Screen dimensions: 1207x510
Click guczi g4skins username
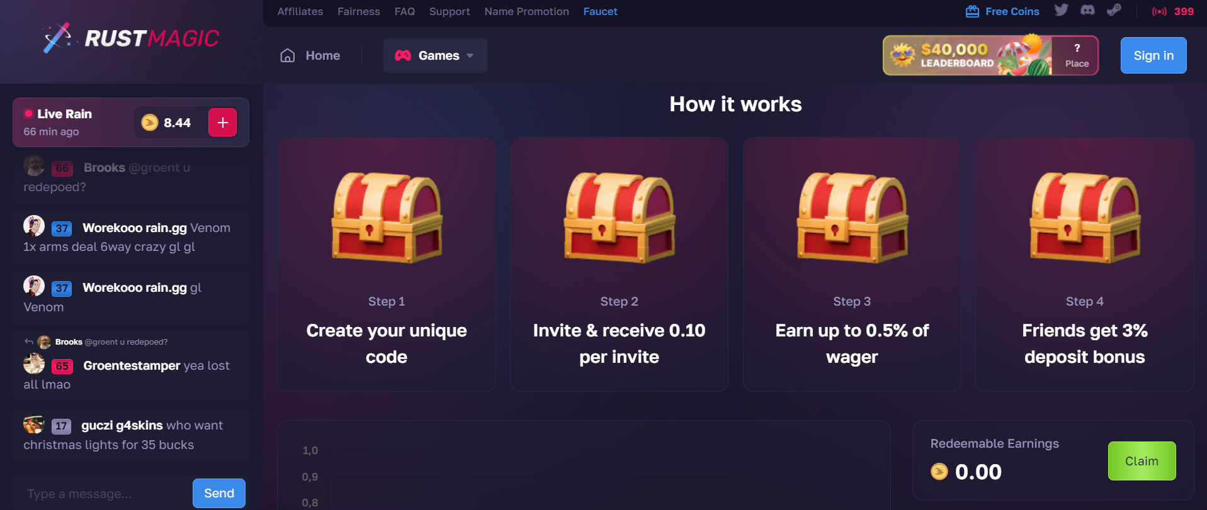pos(122,425)
